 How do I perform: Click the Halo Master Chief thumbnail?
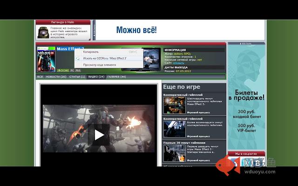tap(43, 33)
